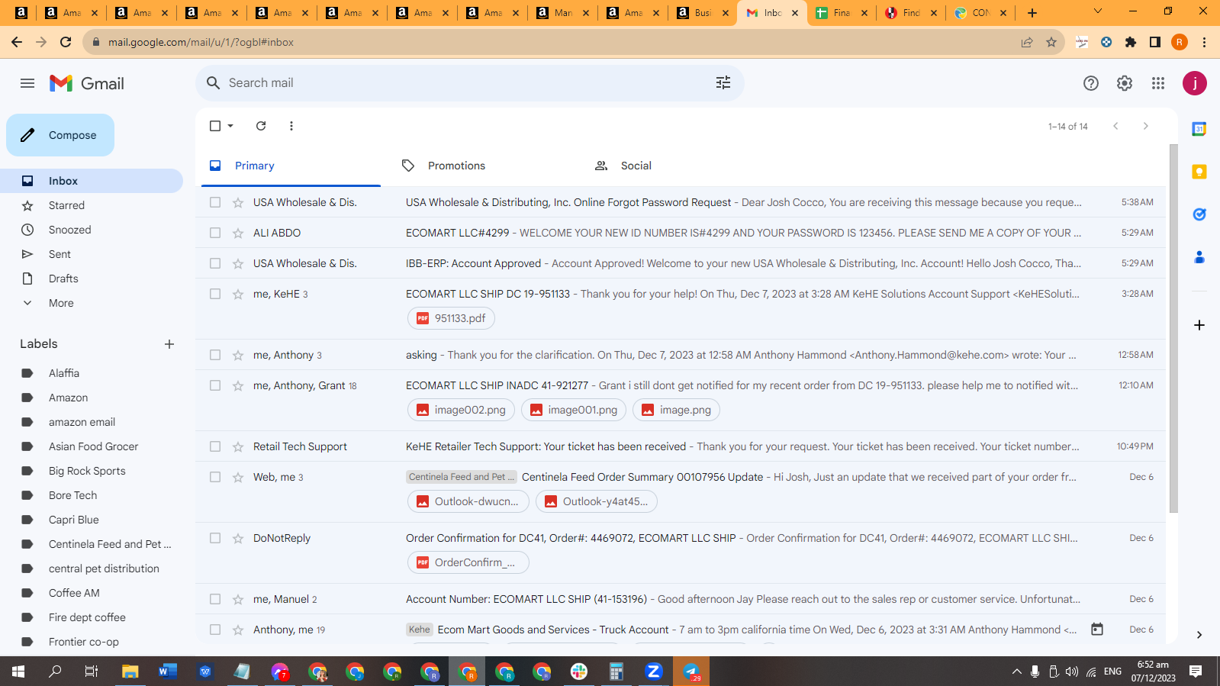This screenshot has width=1220, height=686.
Task: Open the Gmail main menu hamburger icon
Action: (27, 83)
